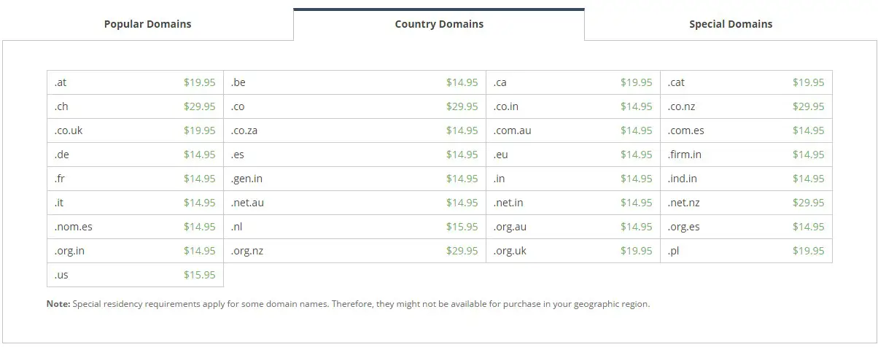Select the Country Domains tab
Viewport: 878px width, 347px height.
pyautogui.click(x=439, y=24)
